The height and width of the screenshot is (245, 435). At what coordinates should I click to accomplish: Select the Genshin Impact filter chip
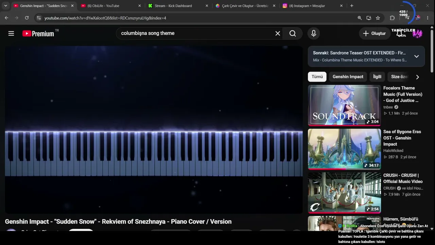[x=348, y=77]
